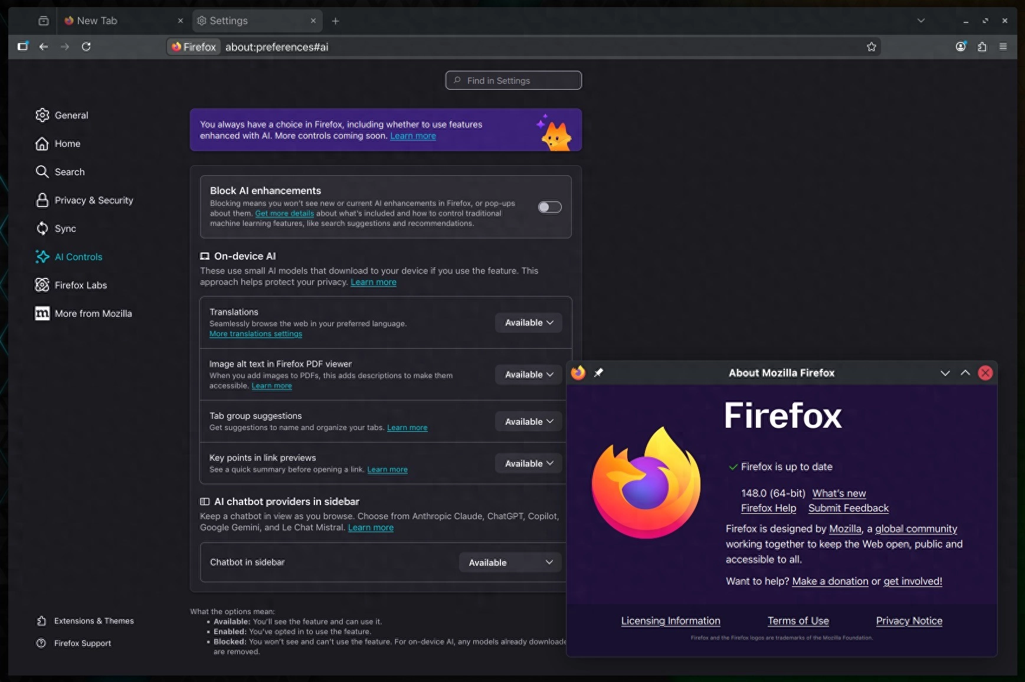Click the pin icon in the About dialog

[x=598, y=373]
